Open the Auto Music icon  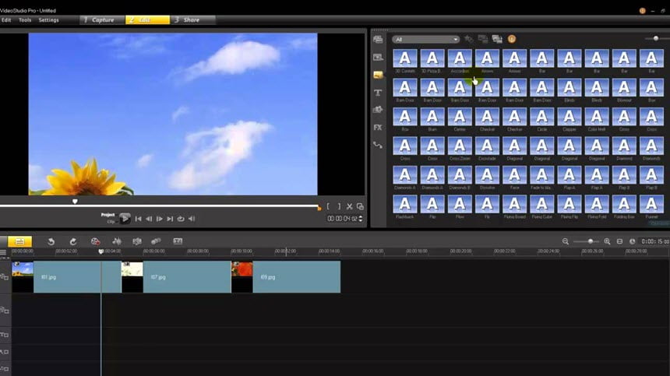click(x=137, y=241)
